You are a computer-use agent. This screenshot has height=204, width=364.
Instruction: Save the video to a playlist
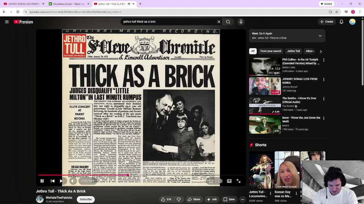[x=229, y=199]
